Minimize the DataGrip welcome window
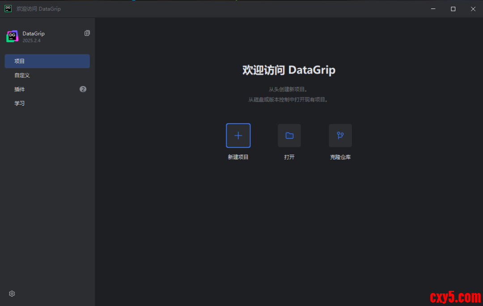The width and height of the screenshot is (483, 306). [x=433, y=9]
